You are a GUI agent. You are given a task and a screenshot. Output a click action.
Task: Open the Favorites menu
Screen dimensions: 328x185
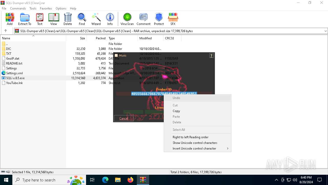point(46,8)
